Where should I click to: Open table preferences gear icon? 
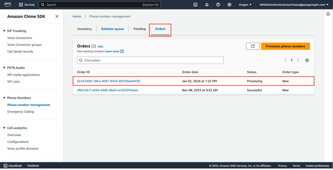307,60
